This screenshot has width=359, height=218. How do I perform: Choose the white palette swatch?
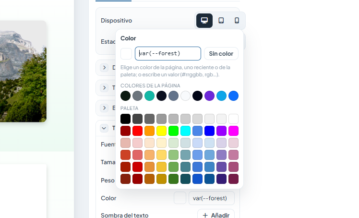(x=234, y=119)
